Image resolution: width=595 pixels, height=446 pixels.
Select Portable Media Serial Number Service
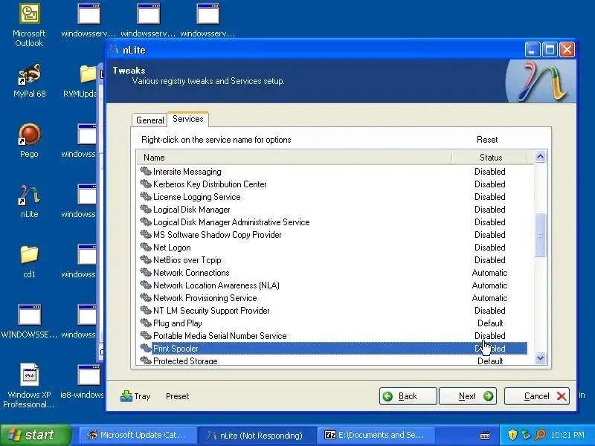pyautogui.click(x=332, y=336)
